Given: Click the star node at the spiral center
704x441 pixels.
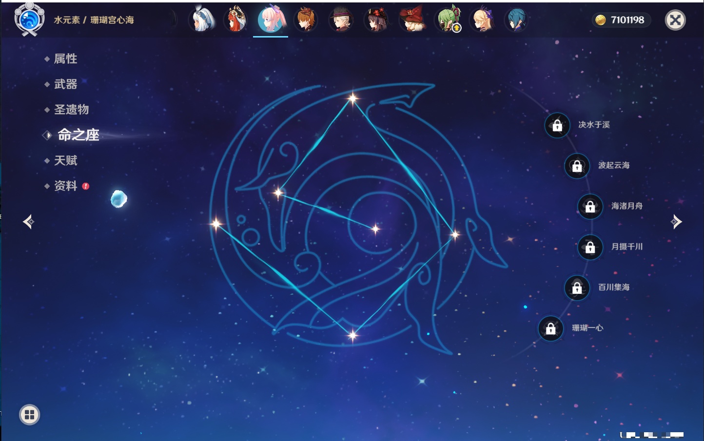Looking at the screenshot, I should 375,229.
